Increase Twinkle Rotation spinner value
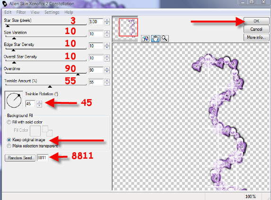 click(39, 102)
